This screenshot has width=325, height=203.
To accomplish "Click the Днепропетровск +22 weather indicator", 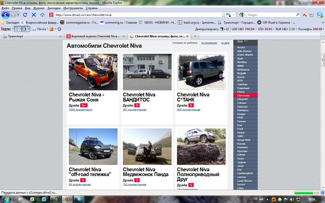I will (x=212, y=29).
